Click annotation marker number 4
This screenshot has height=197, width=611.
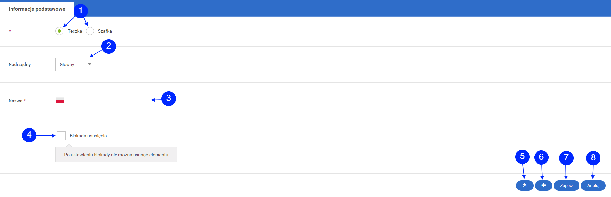click(29, 135)
